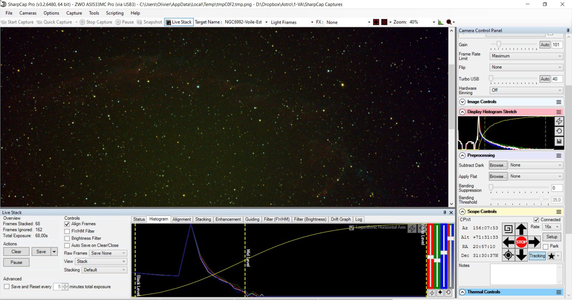
Task: Switch to the Status tab
Action: 139,219
